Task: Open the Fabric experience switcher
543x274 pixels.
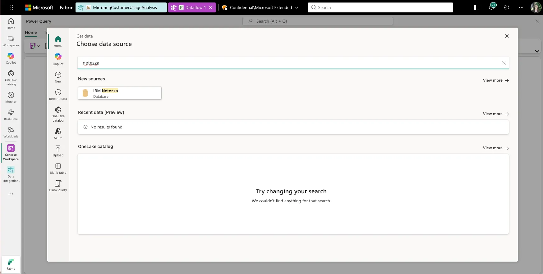Action: pyautogui.click(x=11, y=264)
